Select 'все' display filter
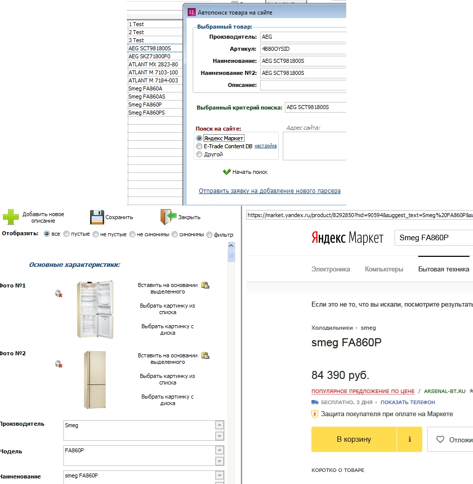 pyautogui.click(x=47, y=234)
